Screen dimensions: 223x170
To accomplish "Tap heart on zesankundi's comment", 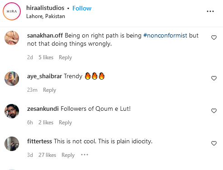I will (214, 111).
